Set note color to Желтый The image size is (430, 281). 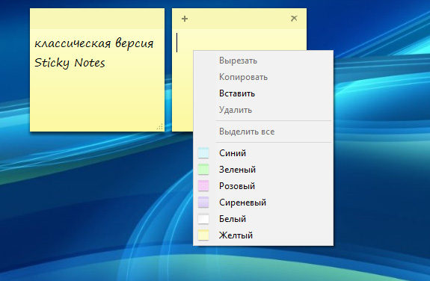(263, 235)
